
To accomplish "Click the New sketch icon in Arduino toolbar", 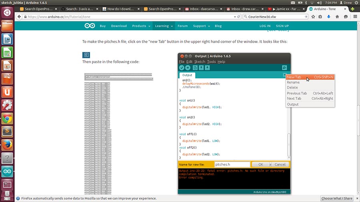I will pyautogui.click(x=195, y=67).
